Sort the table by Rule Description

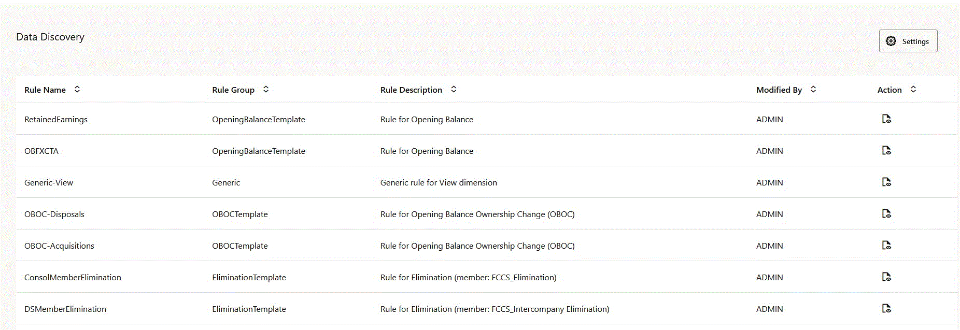pos(454,89)
